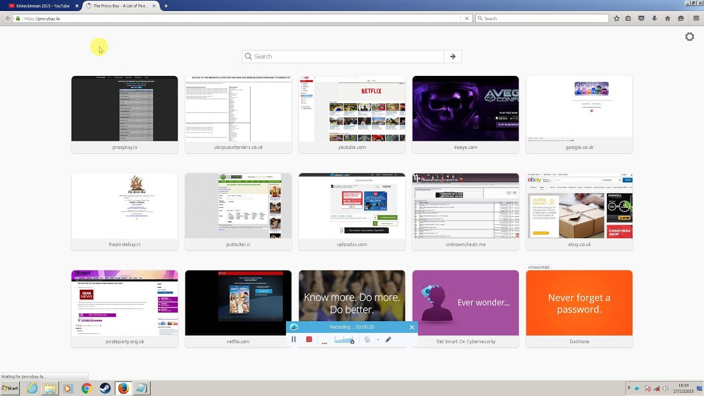Open the netflix.com tile
The width and height of the screenshot is (704, 396).
tap(238, 309)
